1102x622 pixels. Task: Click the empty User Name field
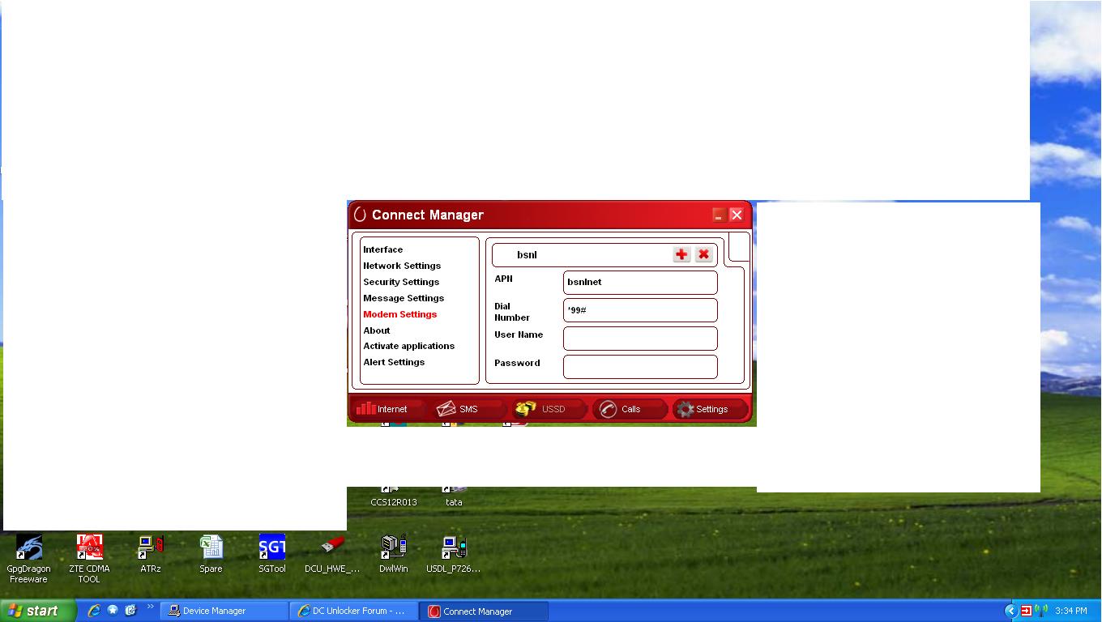[639, 338]
